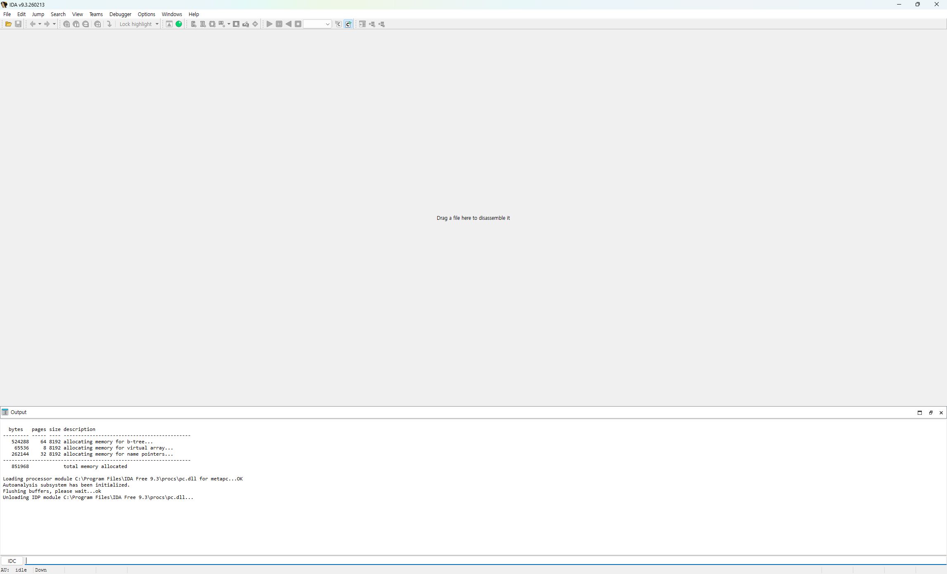The image size is (947, 574).
Task: Click the terminate process stop button
Action: (298, 24)
